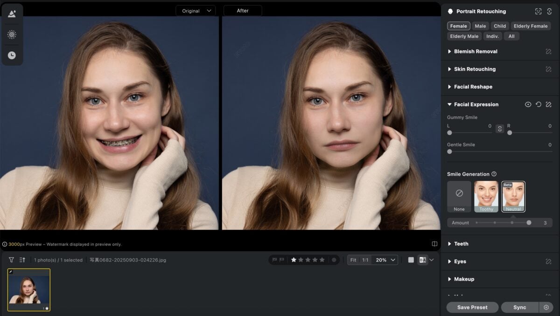
Task: Switch to the Elderly Female category
Action: click(x=531, y=26)
